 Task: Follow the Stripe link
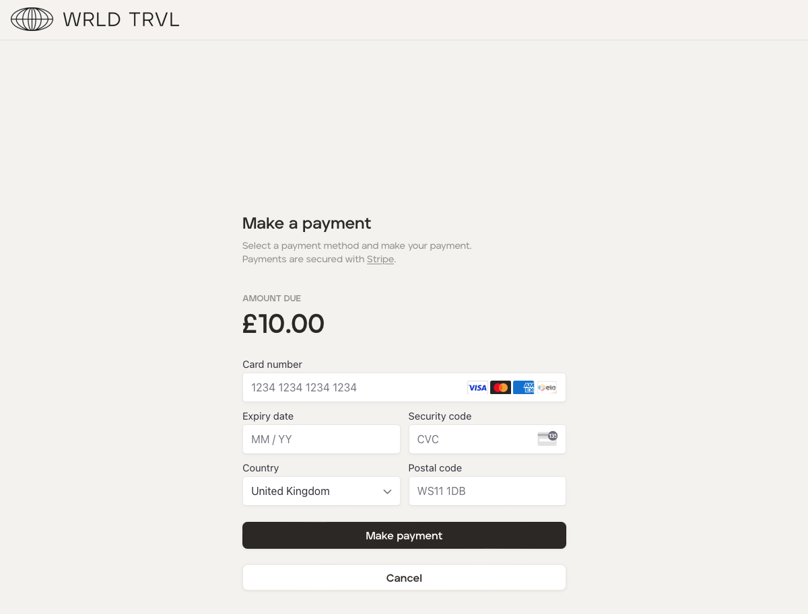380,260
